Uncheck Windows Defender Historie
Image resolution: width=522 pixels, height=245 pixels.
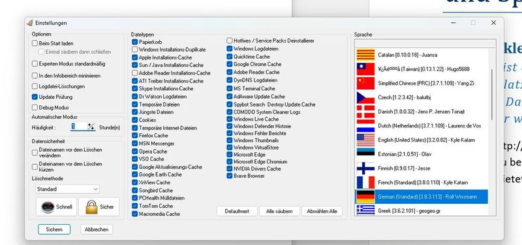click(230, 126)
